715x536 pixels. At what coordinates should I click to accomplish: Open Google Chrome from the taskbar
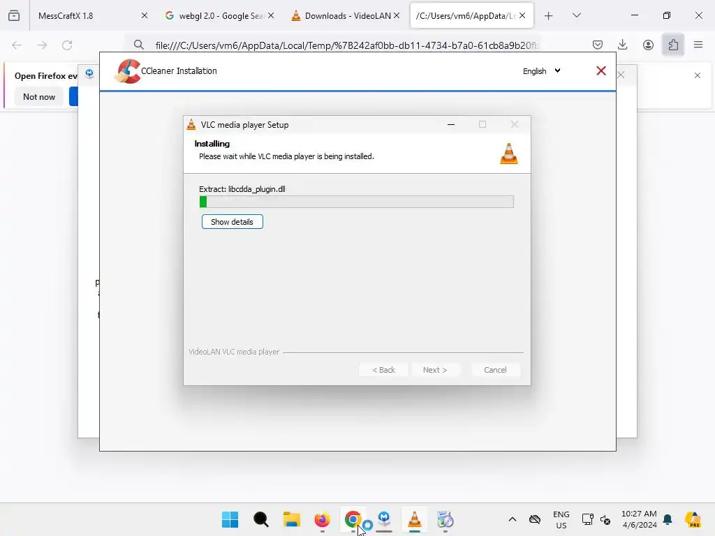(353, 519)
